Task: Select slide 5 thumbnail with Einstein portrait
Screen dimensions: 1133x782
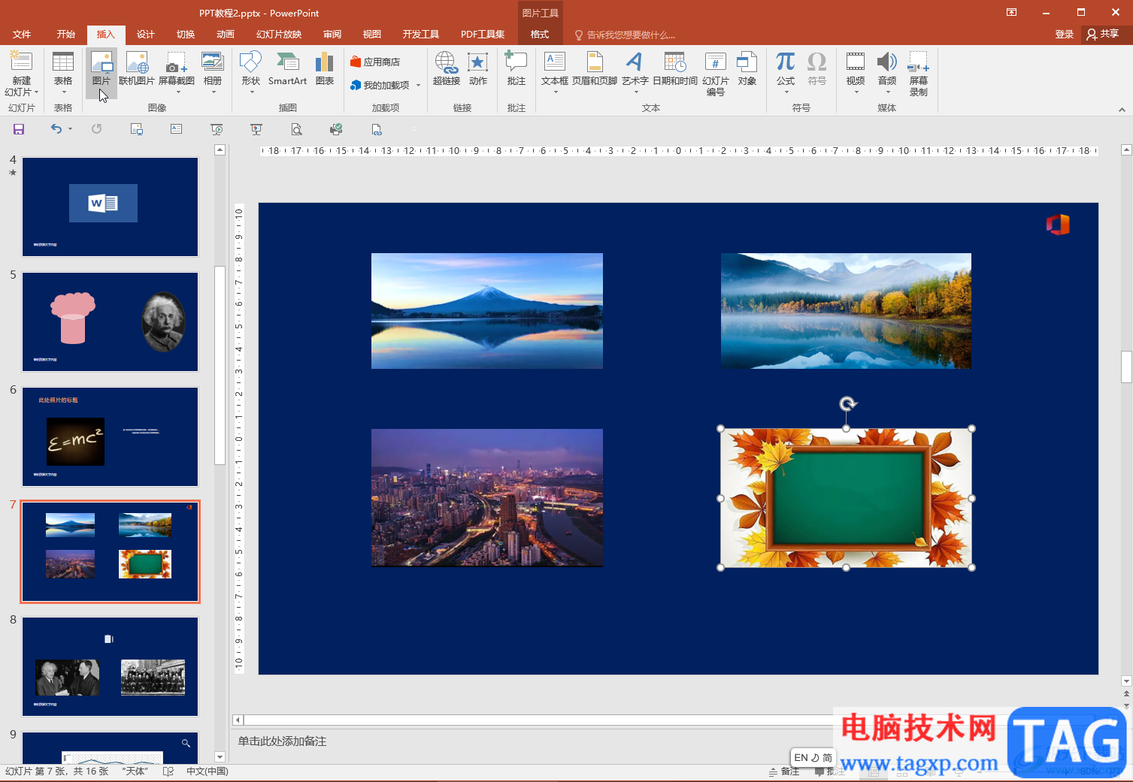Action: click(x=110, y=322)
